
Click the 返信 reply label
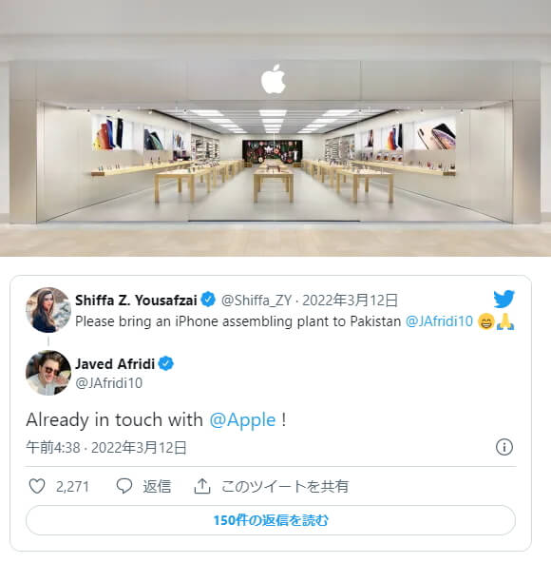tap(157, 487)
